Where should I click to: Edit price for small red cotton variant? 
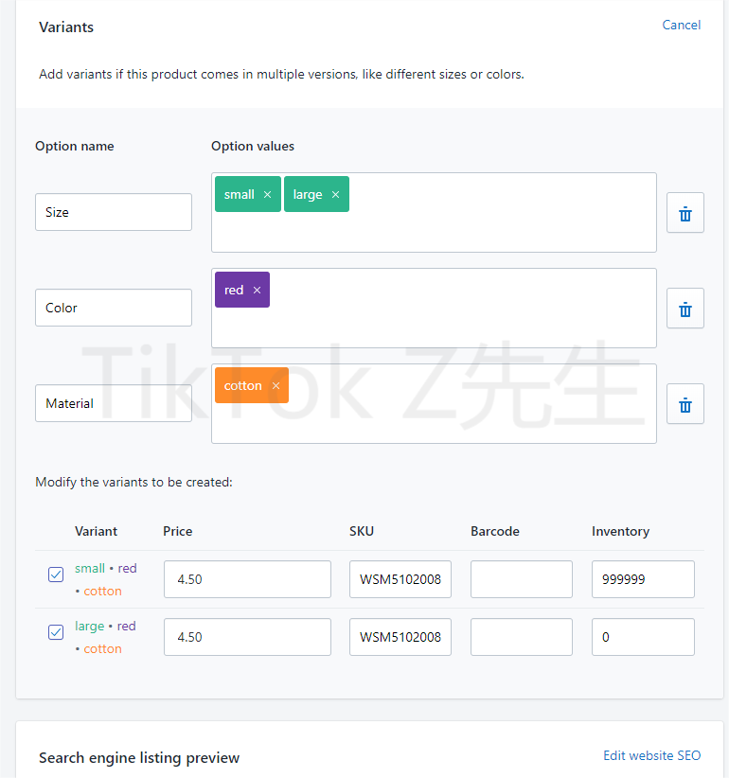[247, 579]
